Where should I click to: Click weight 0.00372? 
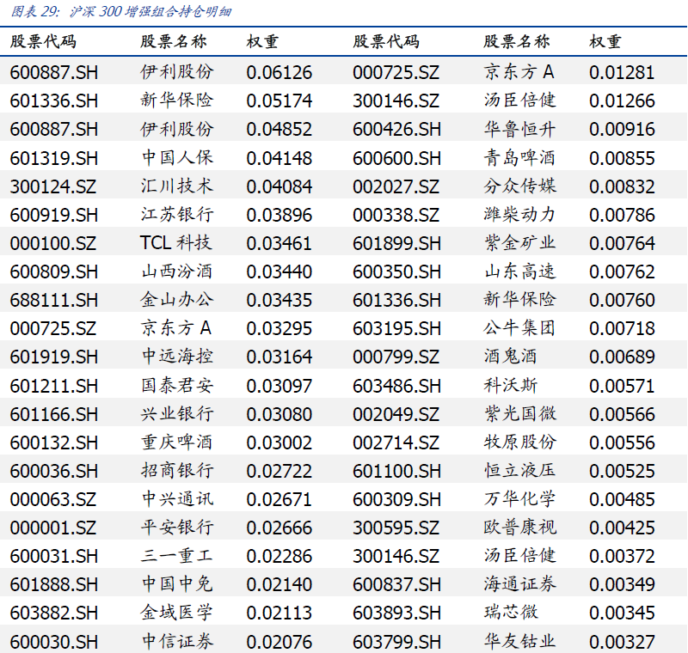[x=622, y=557]
